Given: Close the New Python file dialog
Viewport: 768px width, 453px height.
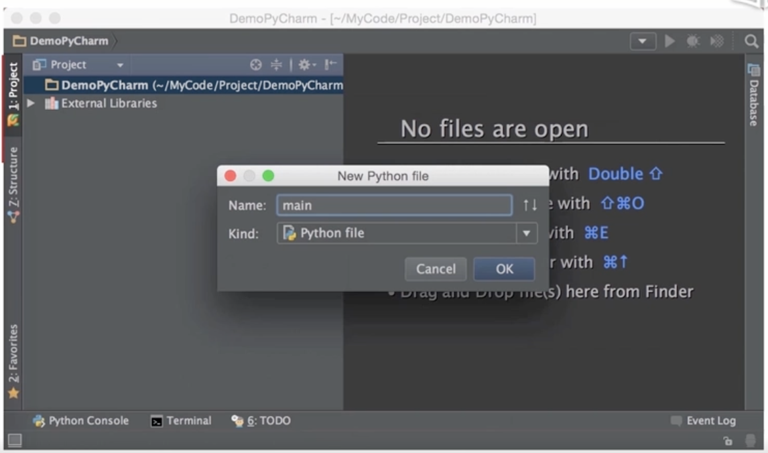Looking at the screenshot, I should [231, 176].
